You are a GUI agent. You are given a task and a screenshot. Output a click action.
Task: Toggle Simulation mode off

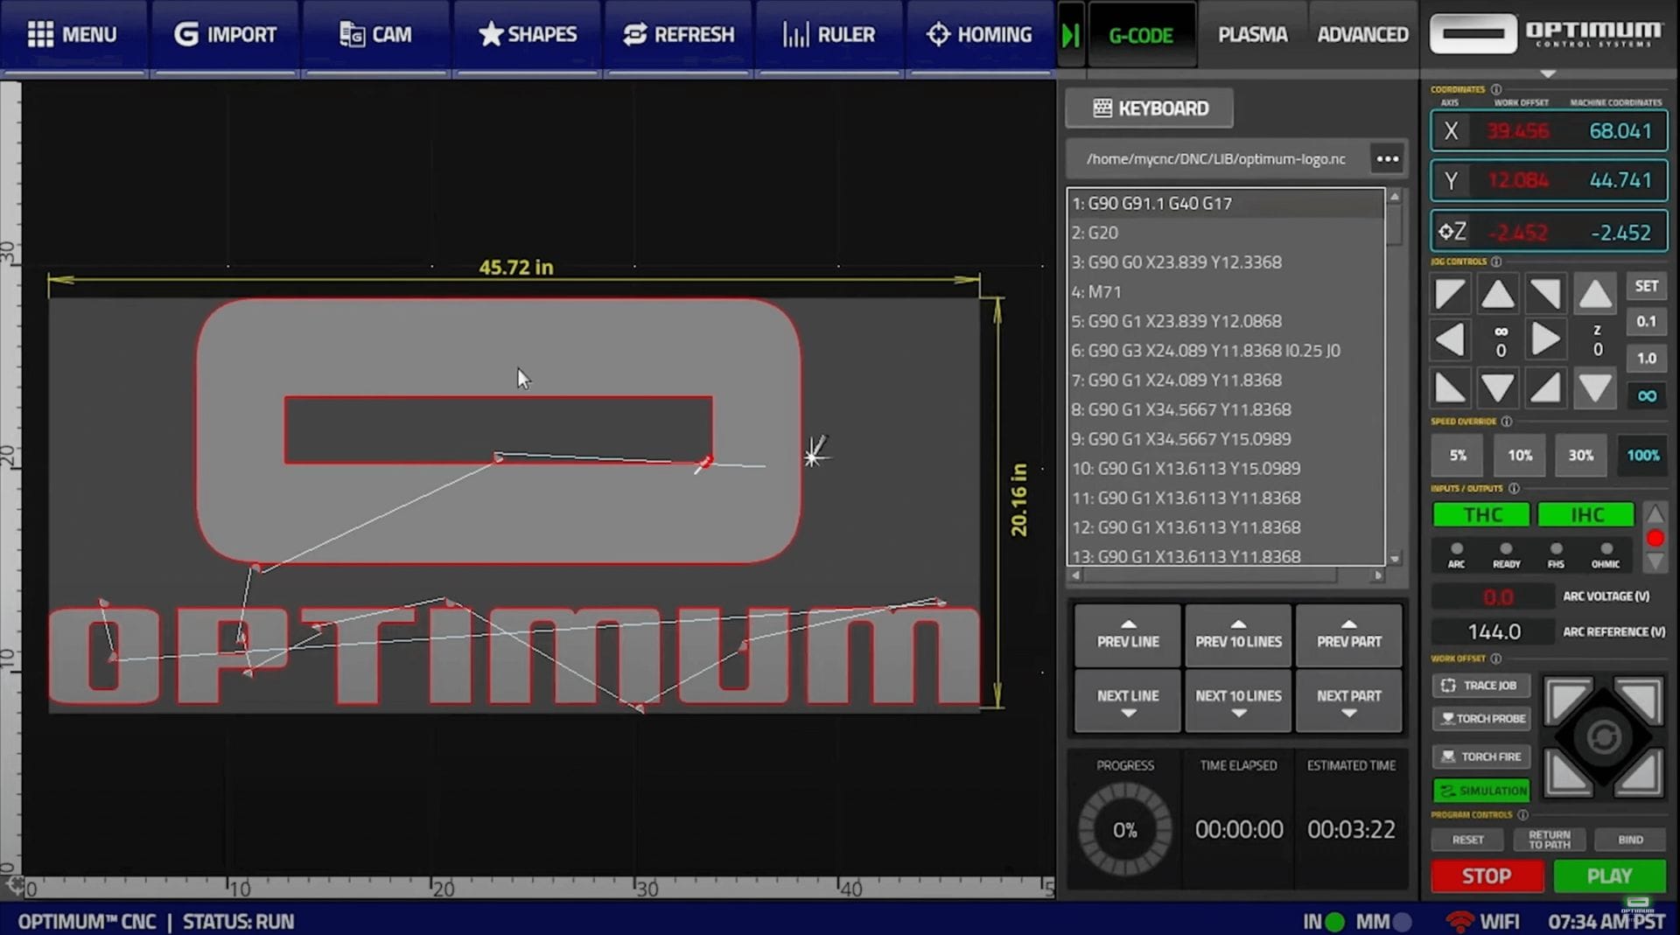(x=1481, y=790)
